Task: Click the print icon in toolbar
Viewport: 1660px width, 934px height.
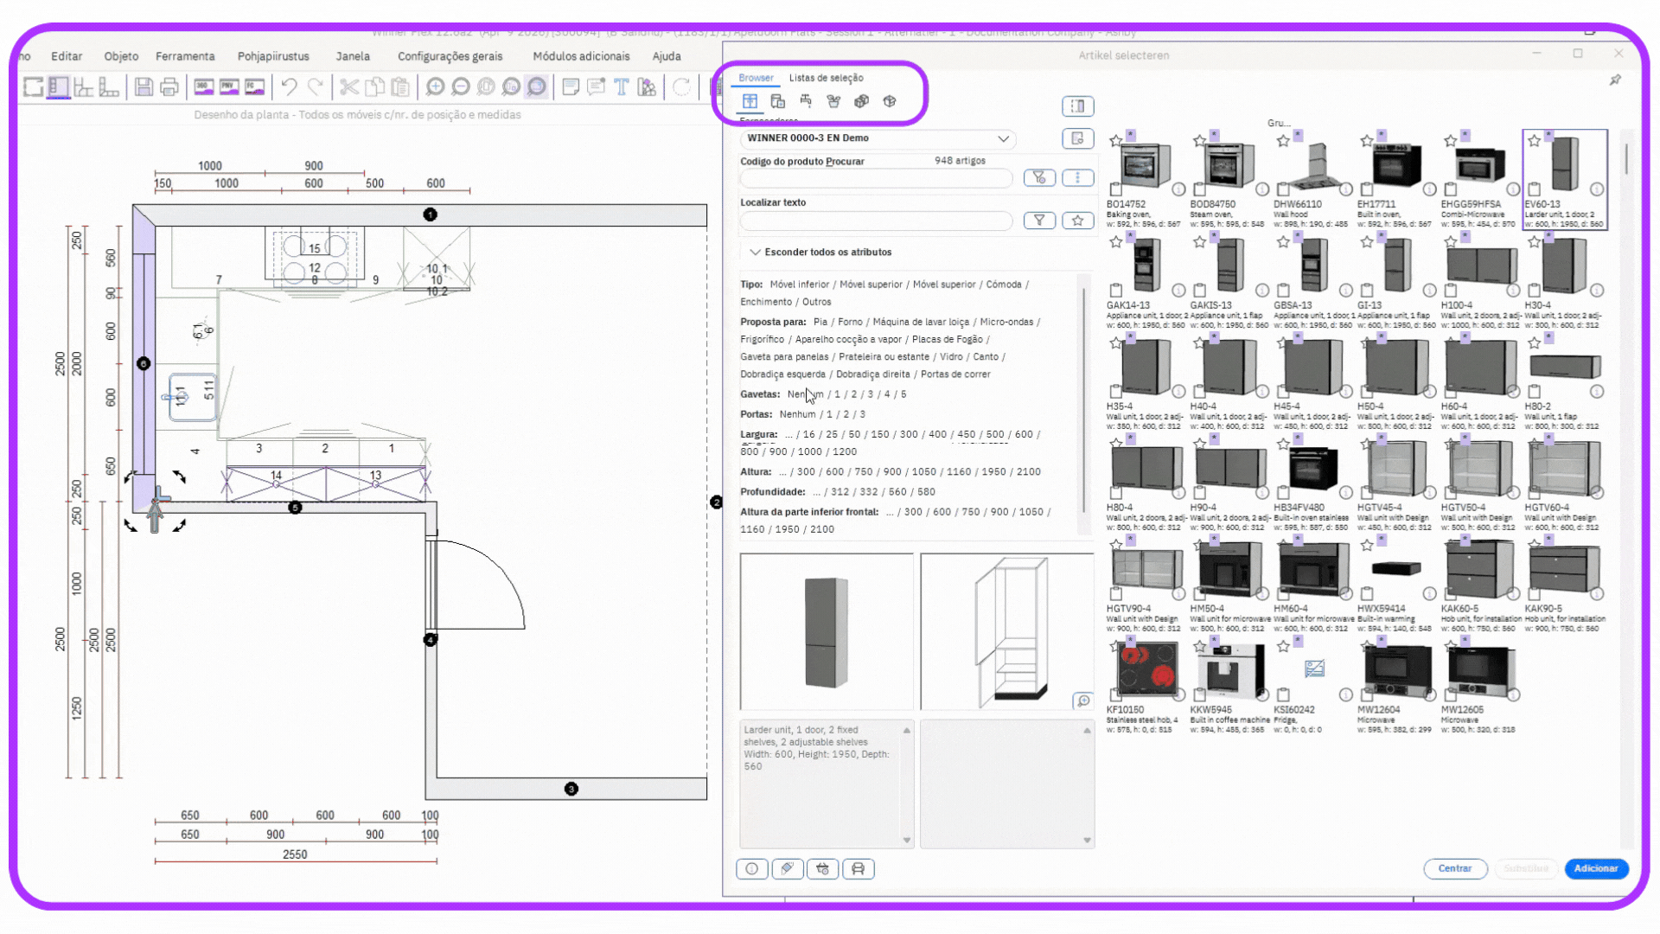Action: pos(169,86)
